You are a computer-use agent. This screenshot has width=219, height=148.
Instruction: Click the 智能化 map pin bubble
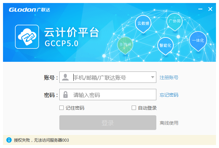165,46
